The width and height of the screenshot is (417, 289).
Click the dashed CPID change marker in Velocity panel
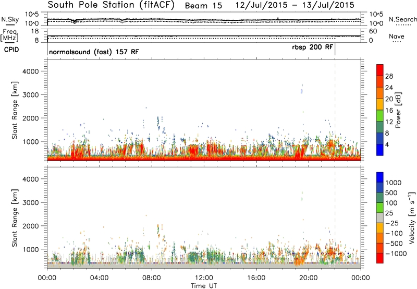coord(335,218)
